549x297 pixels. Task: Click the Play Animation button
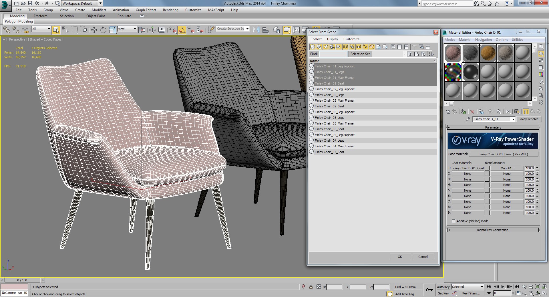coord(503,286)
